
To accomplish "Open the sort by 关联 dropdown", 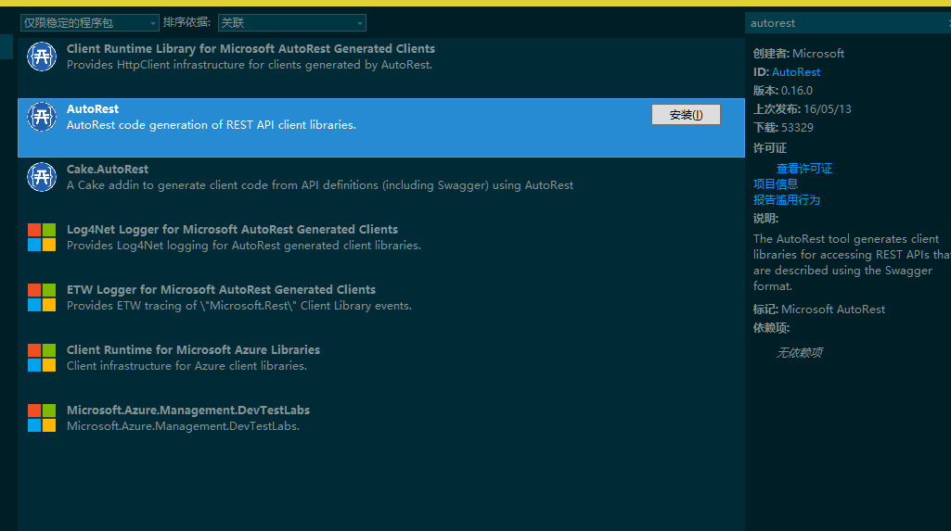I will [291, 23].
